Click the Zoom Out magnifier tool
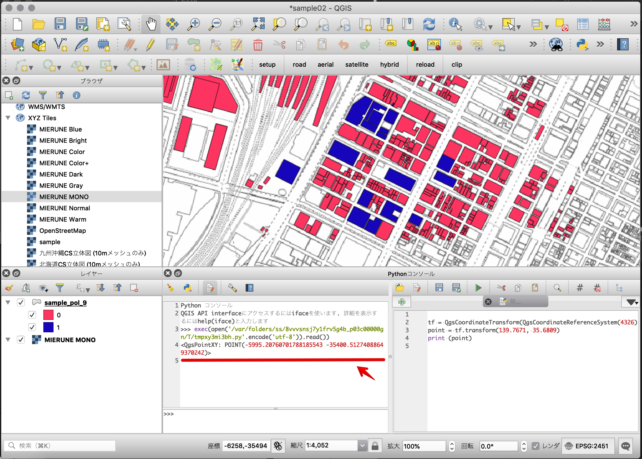The height and width of the screenshot is (459, 642). point(215,24)
